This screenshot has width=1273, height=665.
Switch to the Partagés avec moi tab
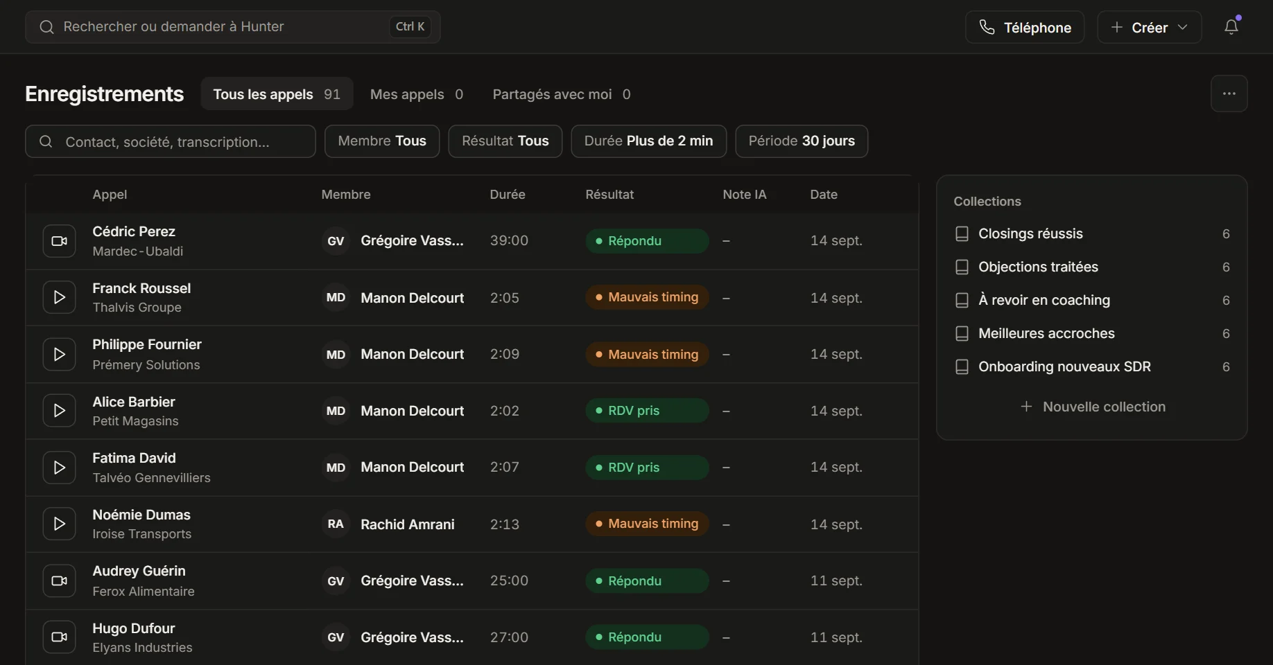click(562, 94)
